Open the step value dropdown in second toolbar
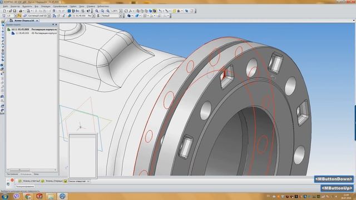The image size is (356, 200). tap(16, 16)
